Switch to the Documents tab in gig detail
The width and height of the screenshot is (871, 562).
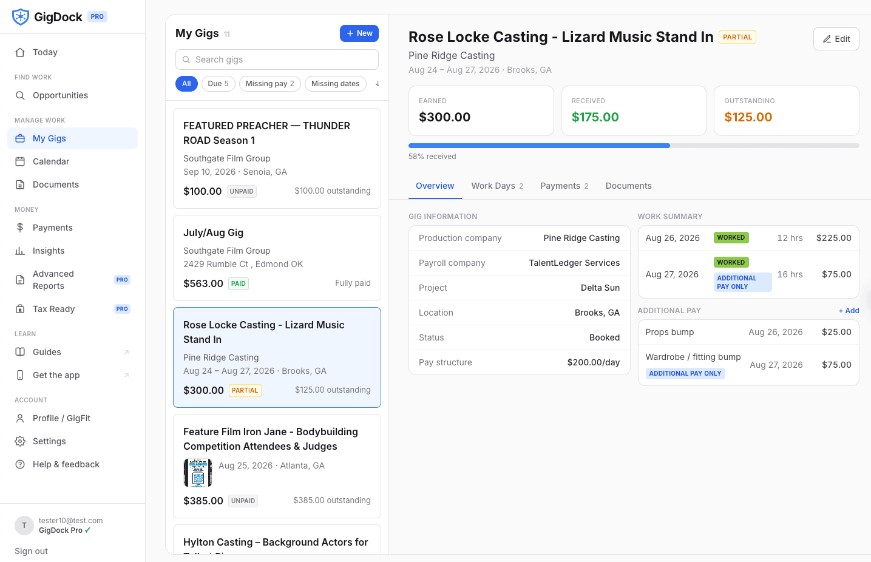(x=628, y=186)
